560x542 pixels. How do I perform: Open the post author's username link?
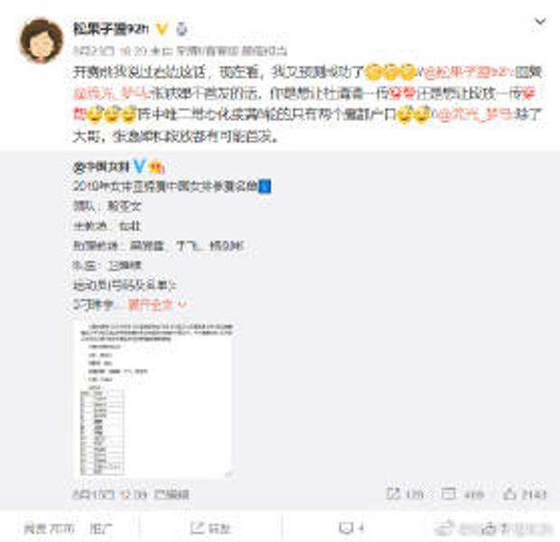click(111, 29)
